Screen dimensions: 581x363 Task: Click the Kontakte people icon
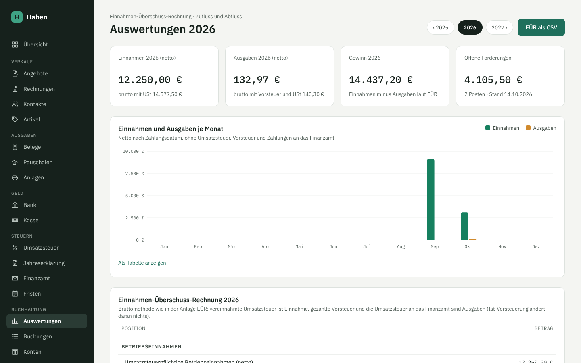click(x=15, y=104)
